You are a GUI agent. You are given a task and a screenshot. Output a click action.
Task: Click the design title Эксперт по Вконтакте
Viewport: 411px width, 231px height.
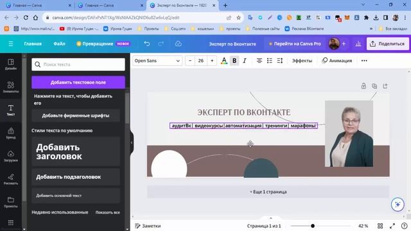coord(232,44)
